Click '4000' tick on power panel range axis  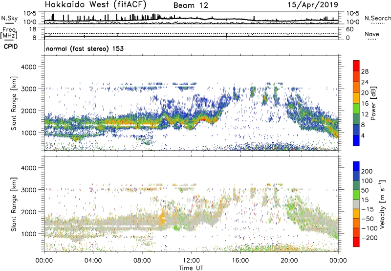(28, 67)
